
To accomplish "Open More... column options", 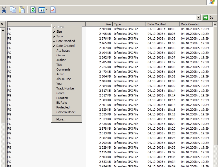I will tap(61, 119).
